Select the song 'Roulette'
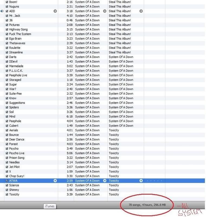Screen dimensions: 206x217 tap(15, 48)
